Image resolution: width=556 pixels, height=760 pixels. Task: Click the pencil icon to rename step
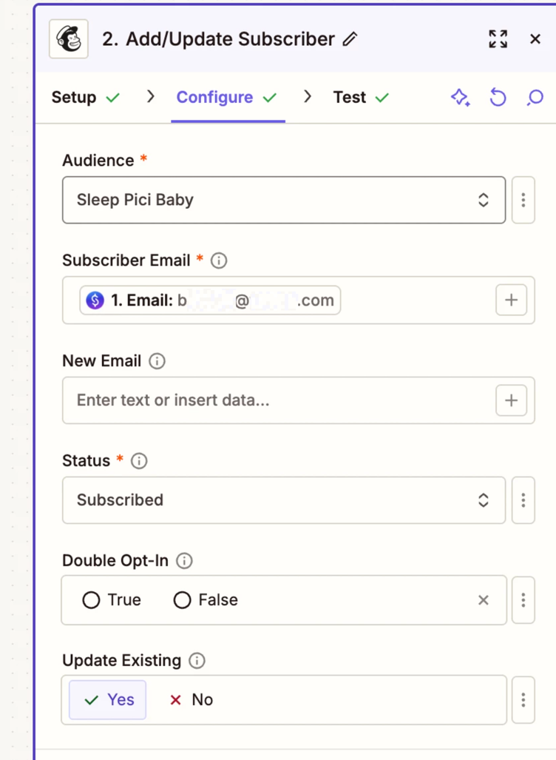(x=350, y=39)
